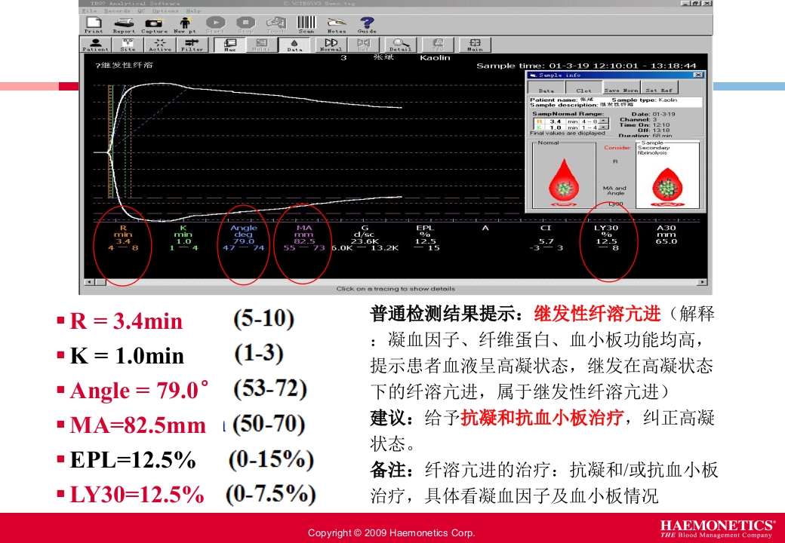Select the Scan barcode icon
This screenshot has height=543, width=785.
305,25
